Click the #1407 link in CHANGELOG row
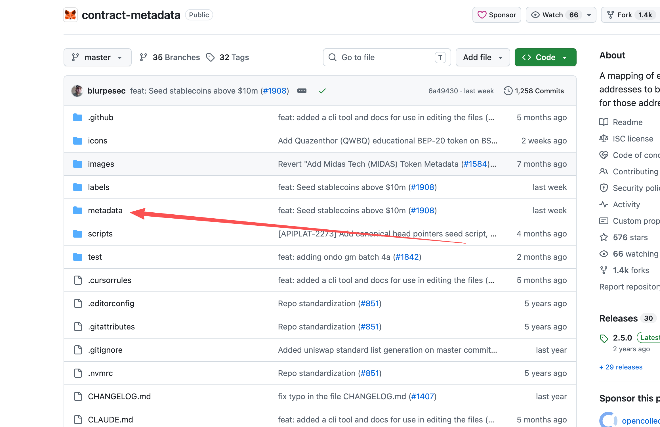The height and width of the screenshot is (427, 660). point(423,396)
